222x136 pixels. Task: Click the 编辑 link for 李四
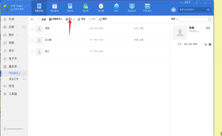[x=208, y=28]
